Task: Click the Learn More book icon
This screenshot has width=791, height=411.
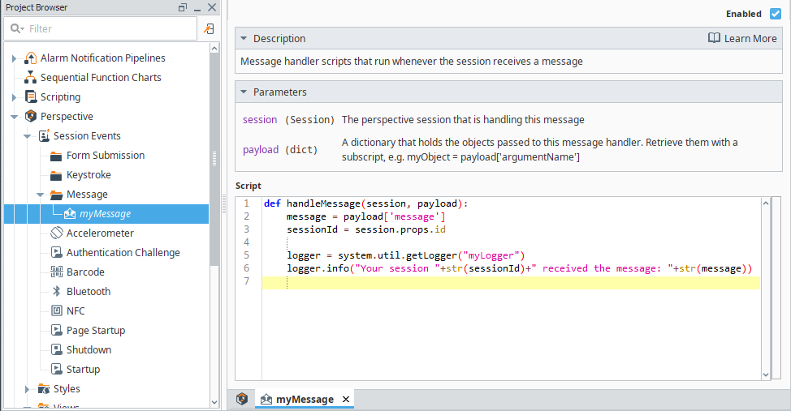Action: click(714, 38)
